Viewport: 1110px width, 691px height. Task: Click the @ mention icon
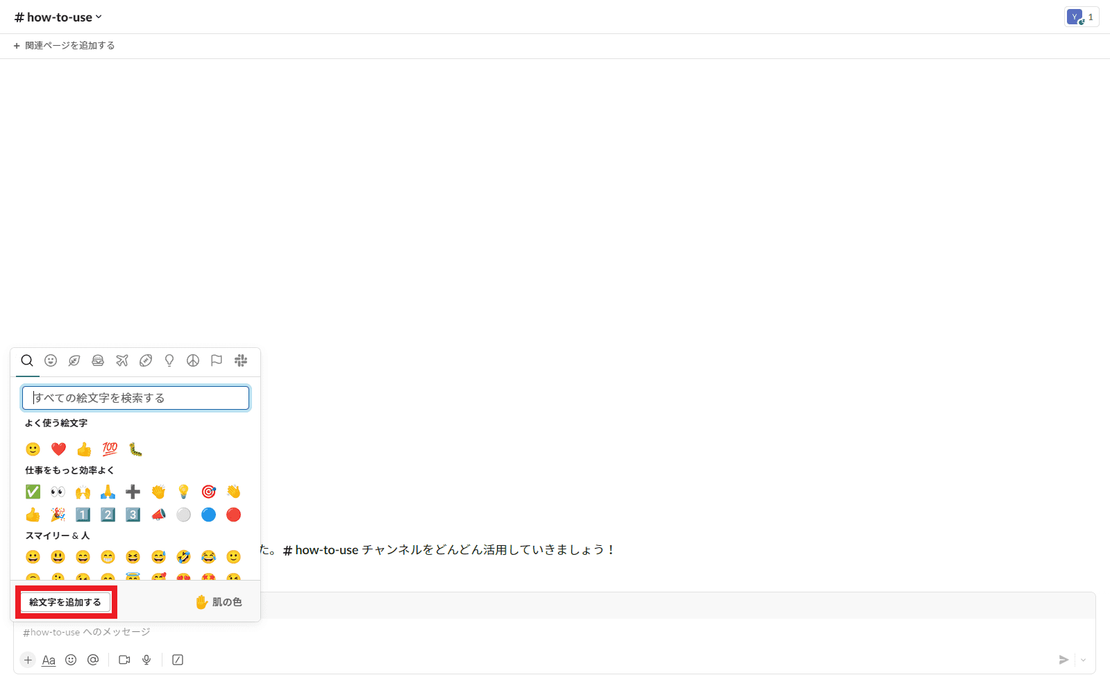[93, 660]
